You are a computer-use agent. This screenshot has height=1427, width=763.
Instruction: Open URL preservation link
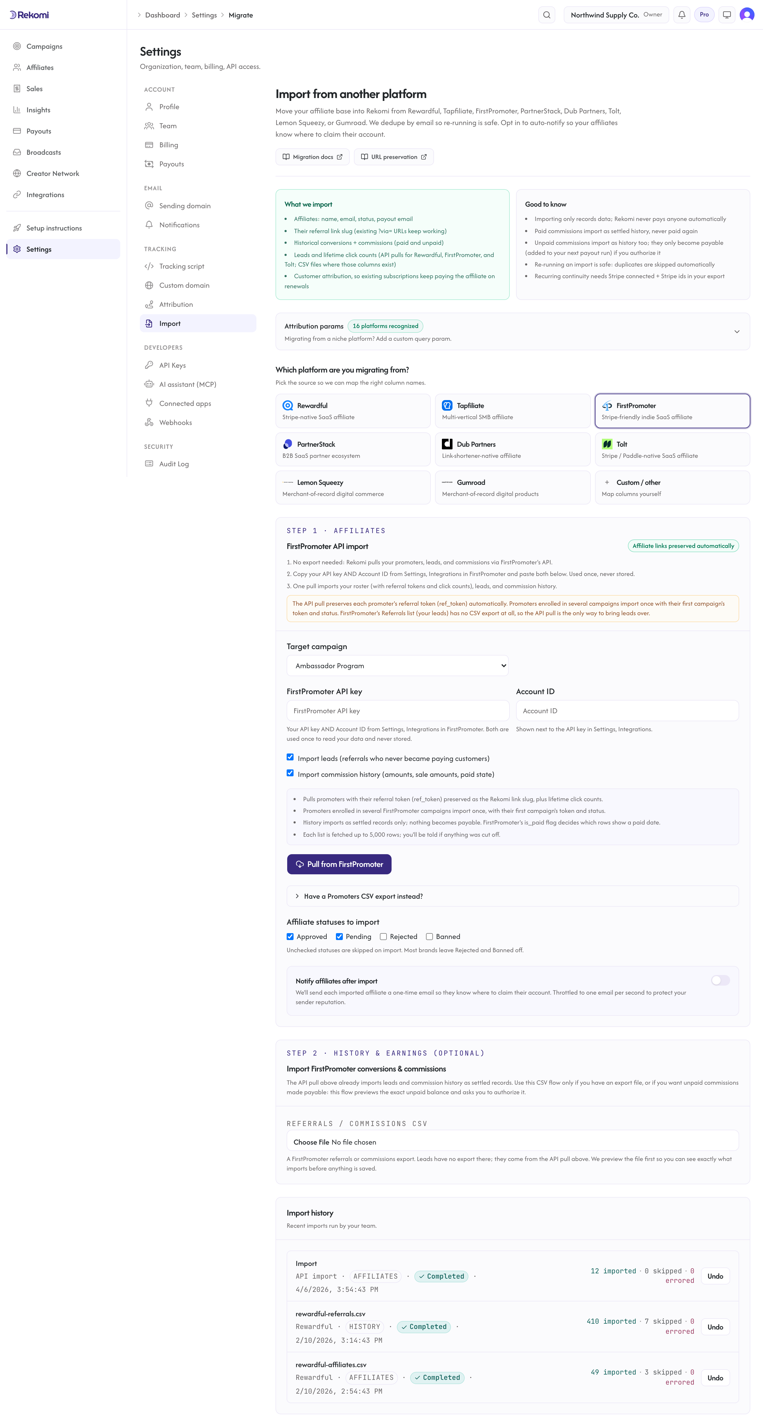click(x=393, y=157)
